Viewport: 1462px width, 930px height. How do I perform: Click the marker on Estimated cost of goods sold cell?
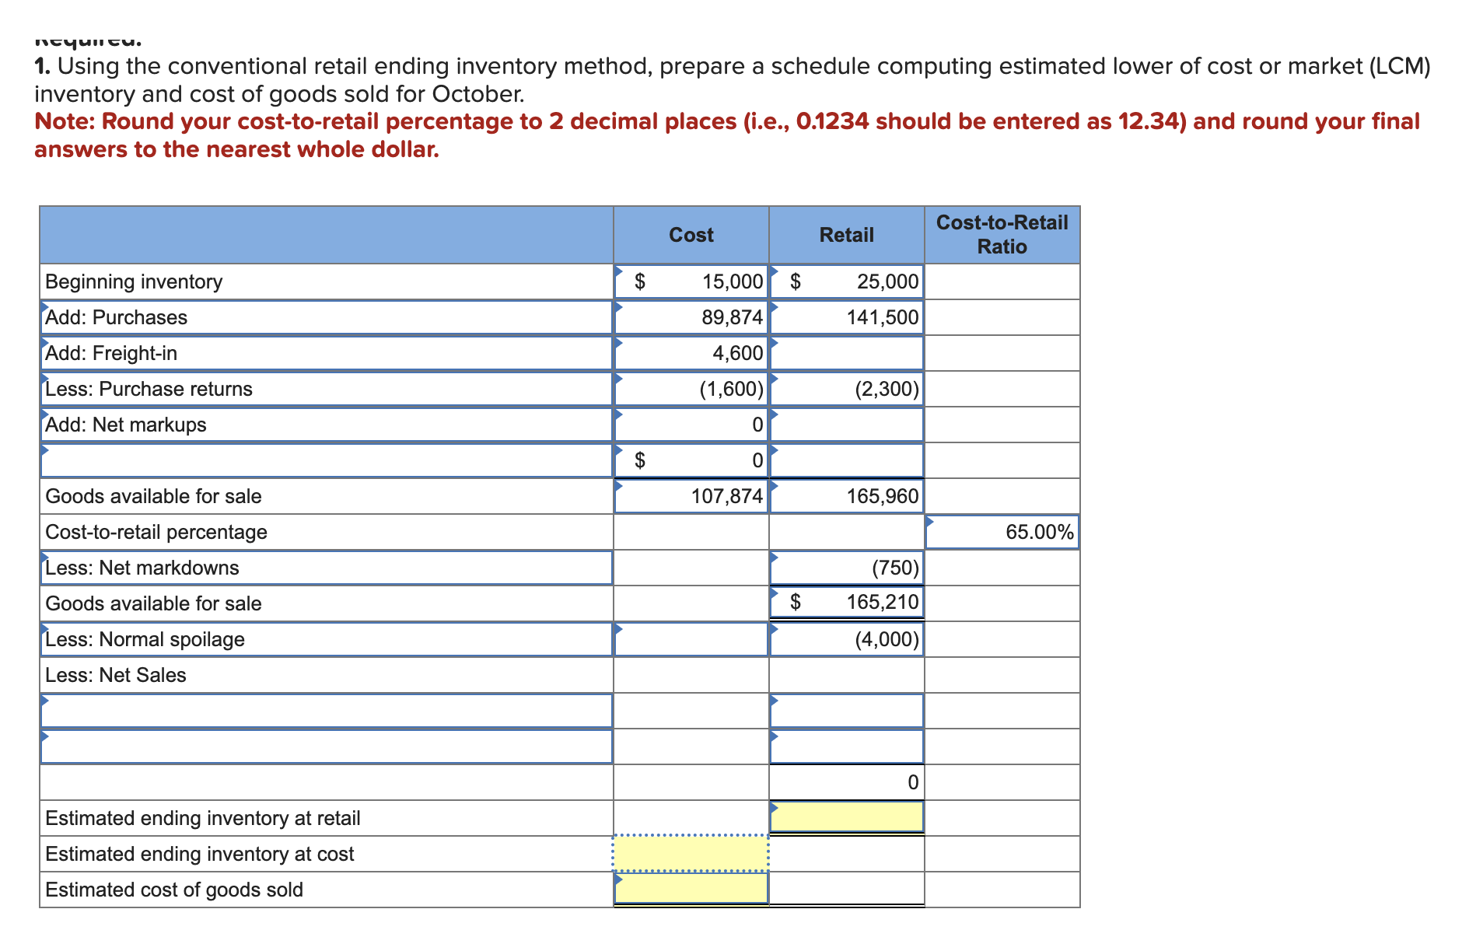tap(620, 880)
